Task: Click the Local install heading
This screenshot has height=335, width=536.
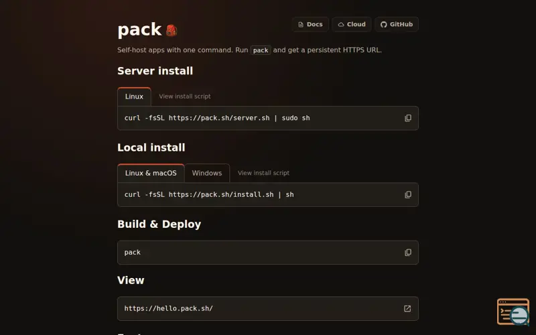Action: coord(151,147)
